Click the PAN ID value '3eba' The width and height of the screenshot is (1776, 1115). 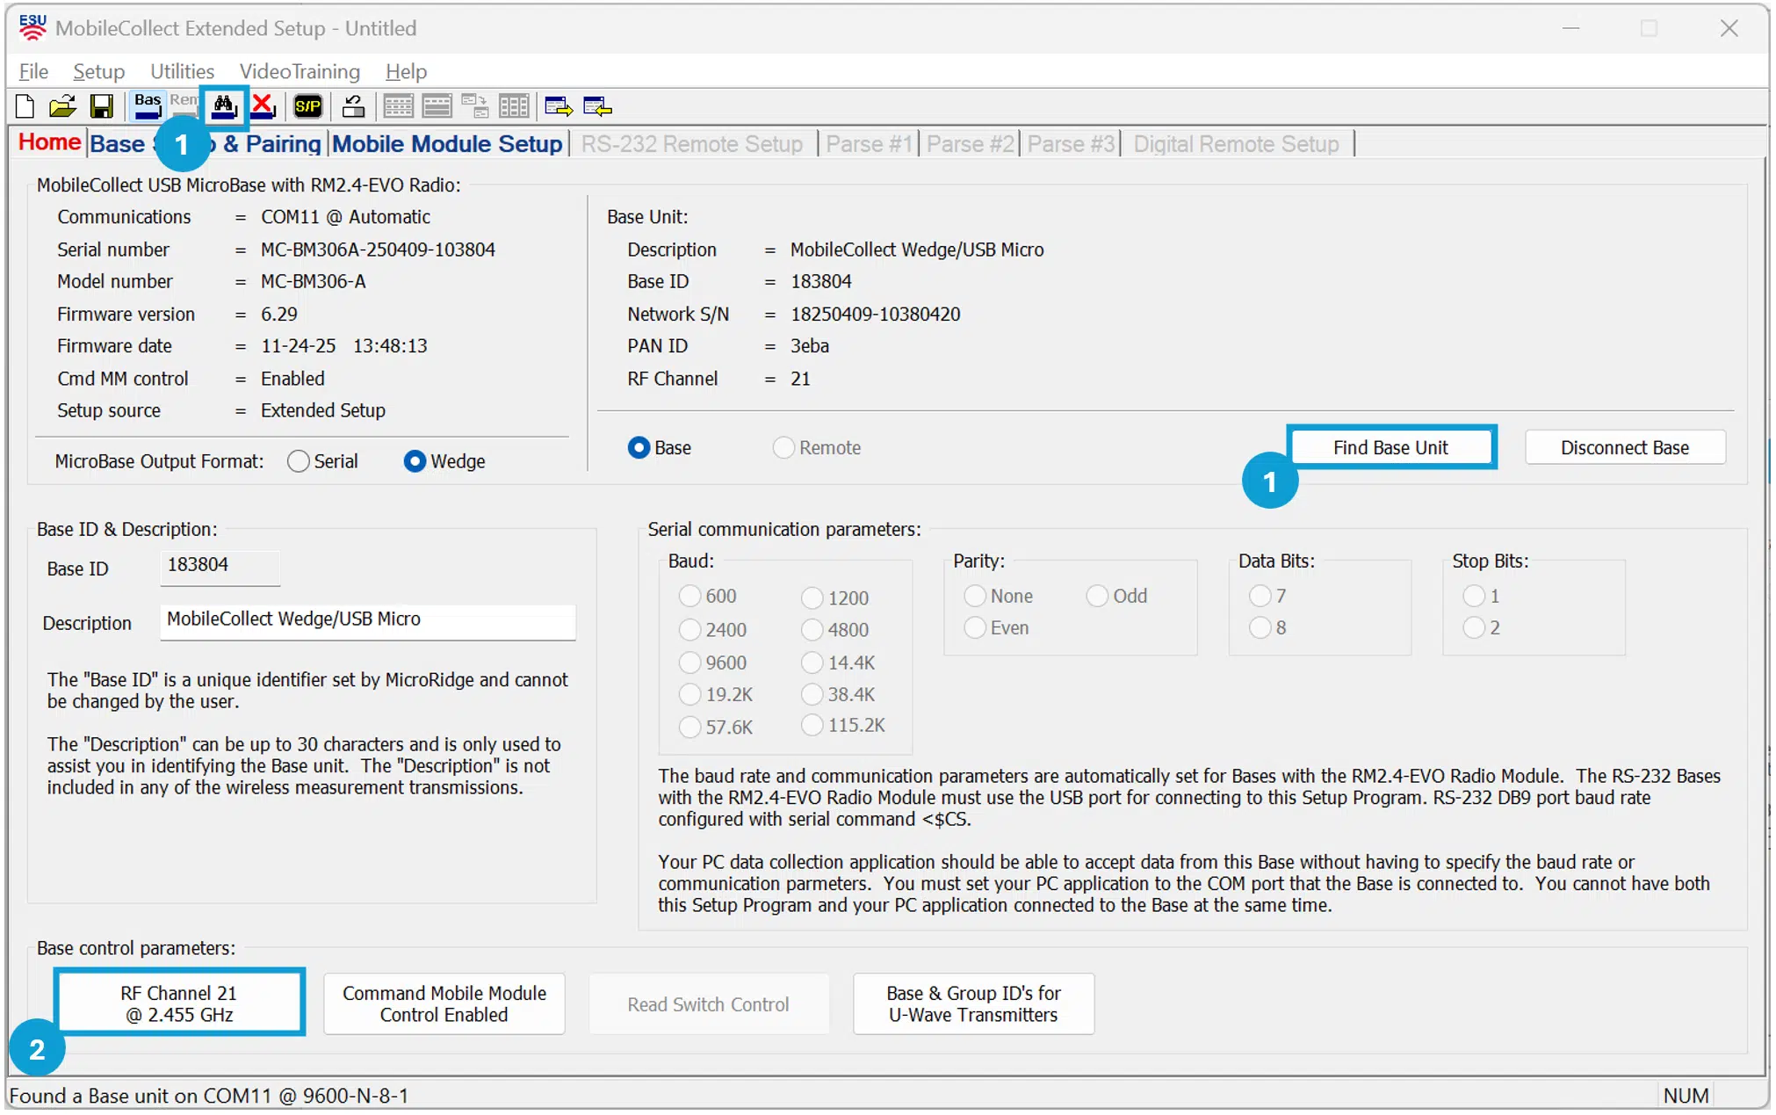click(x=810, y=346)
